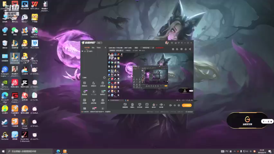
Task: Switch to the third scene tab
Action: [99, 48]
